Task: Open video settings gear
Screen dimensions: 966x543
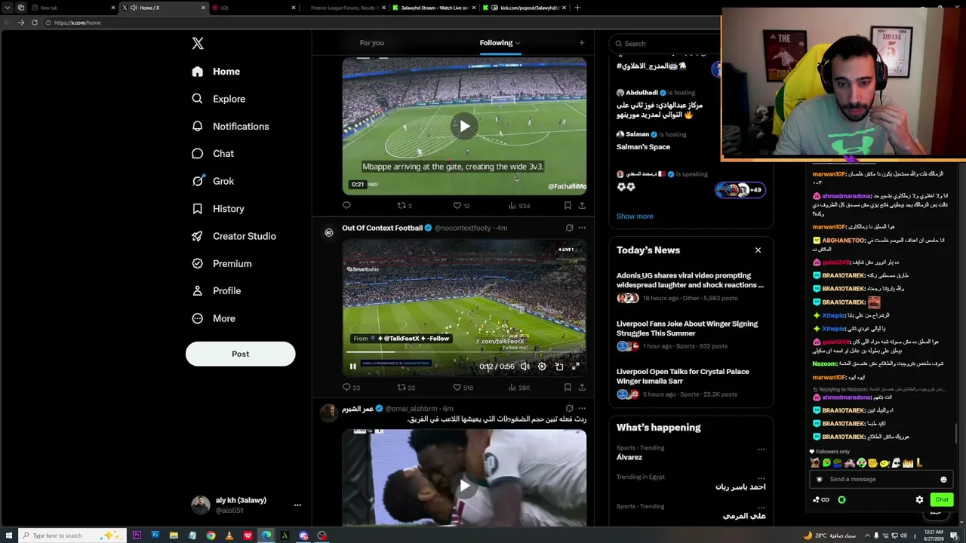Action: pos(542,367)
